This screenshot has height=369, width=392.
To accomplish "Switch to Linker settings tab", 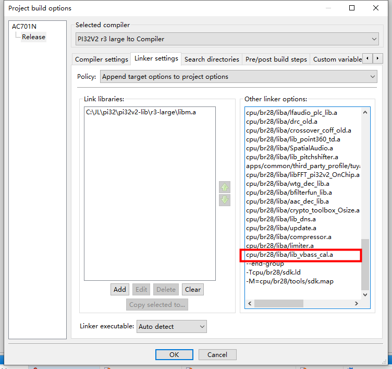I will coord(156,58).
